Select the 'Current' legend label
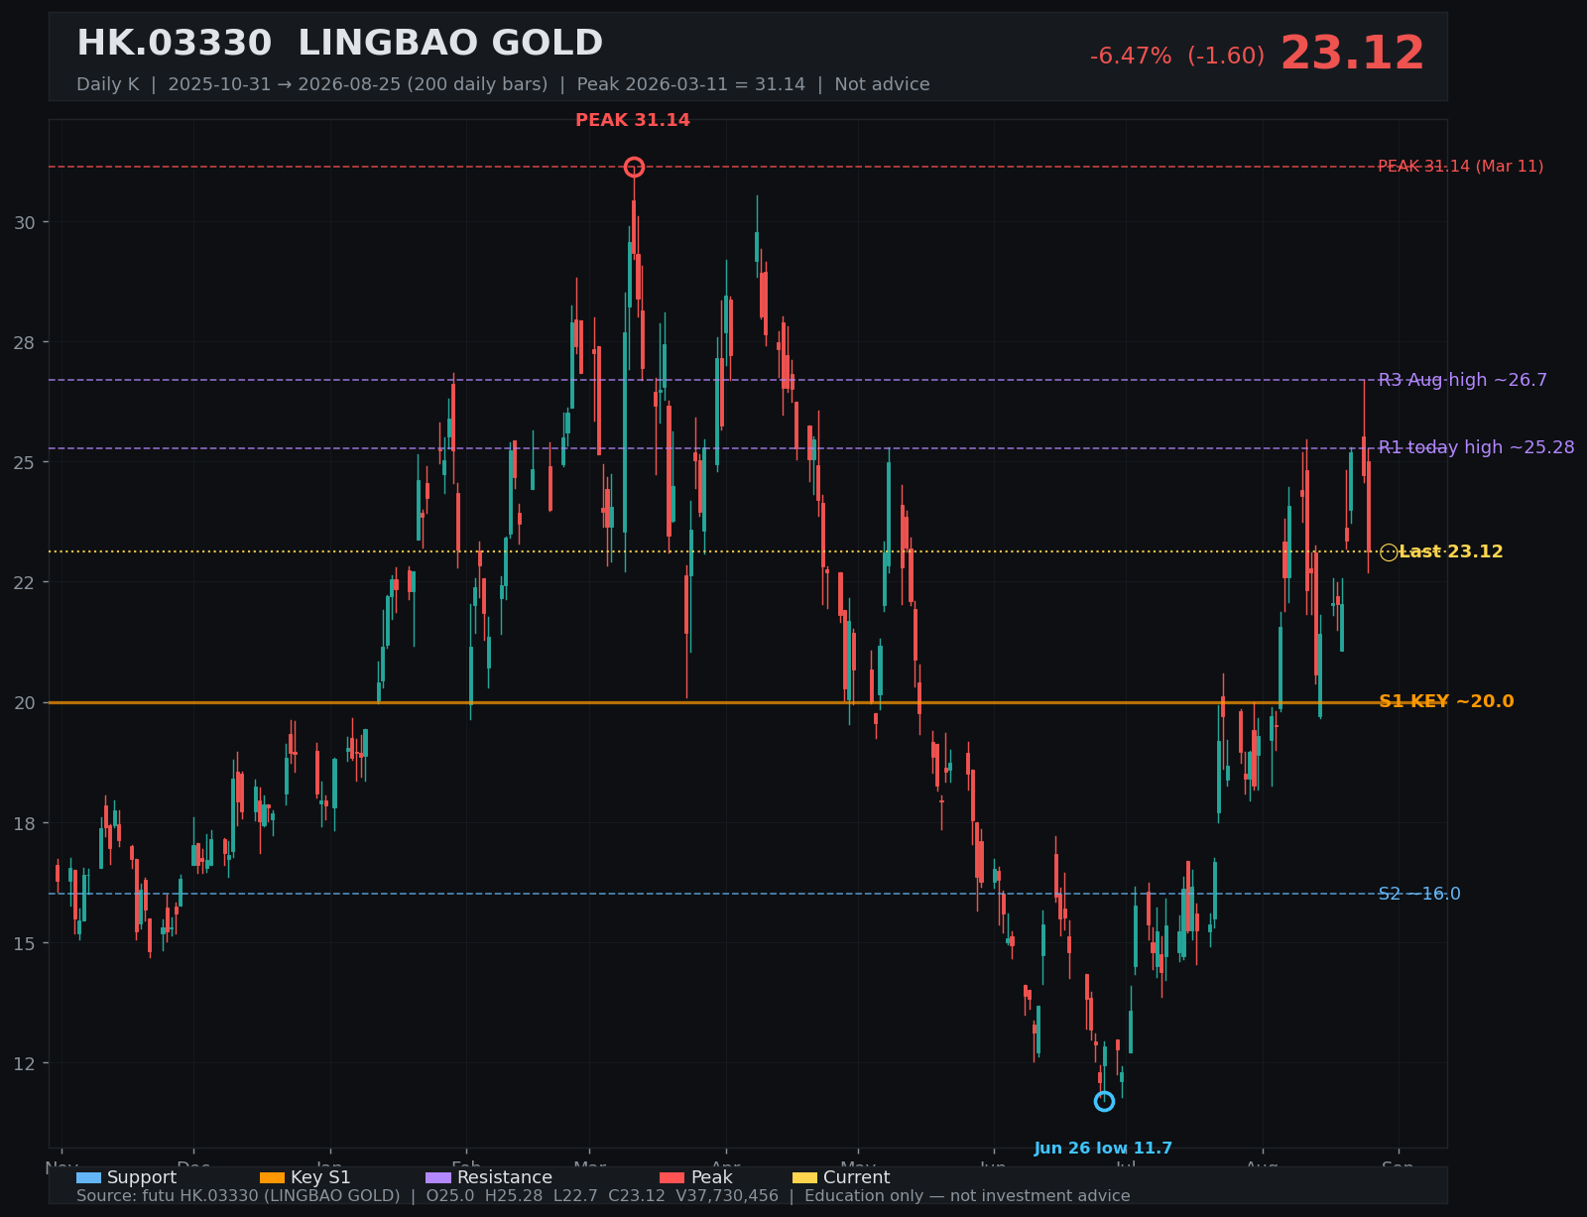This screenshot has width=1587, height=1217. (857, 1177)
